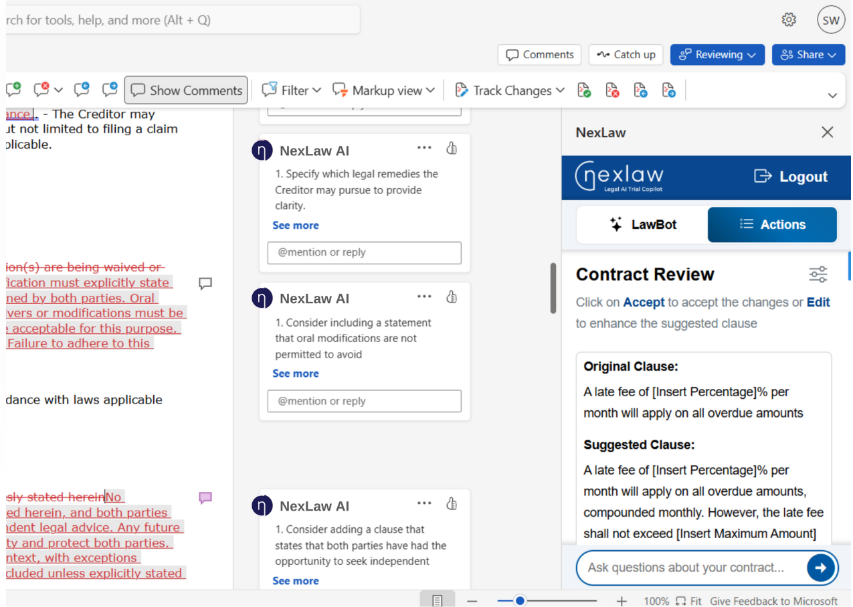Viewport: 853px width, 607px height.
Task: Click the Original Clause heading text
Action: [x=631, y=367]
